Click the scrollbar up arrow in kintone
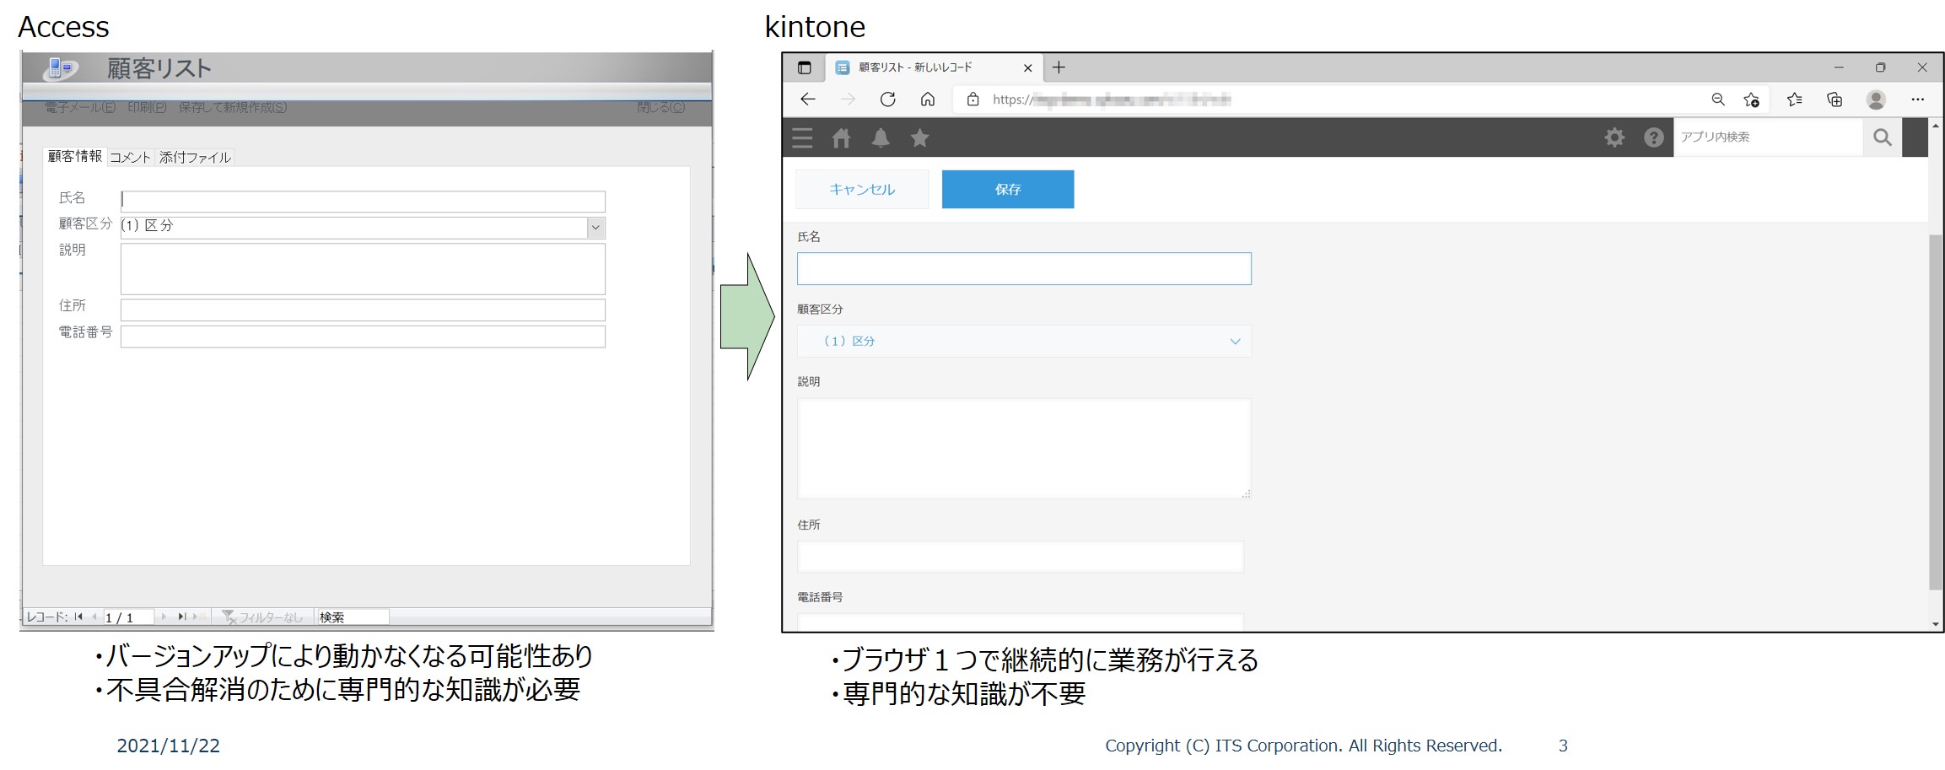The height and width of the screenshot is (770, 1945). 1936,126
